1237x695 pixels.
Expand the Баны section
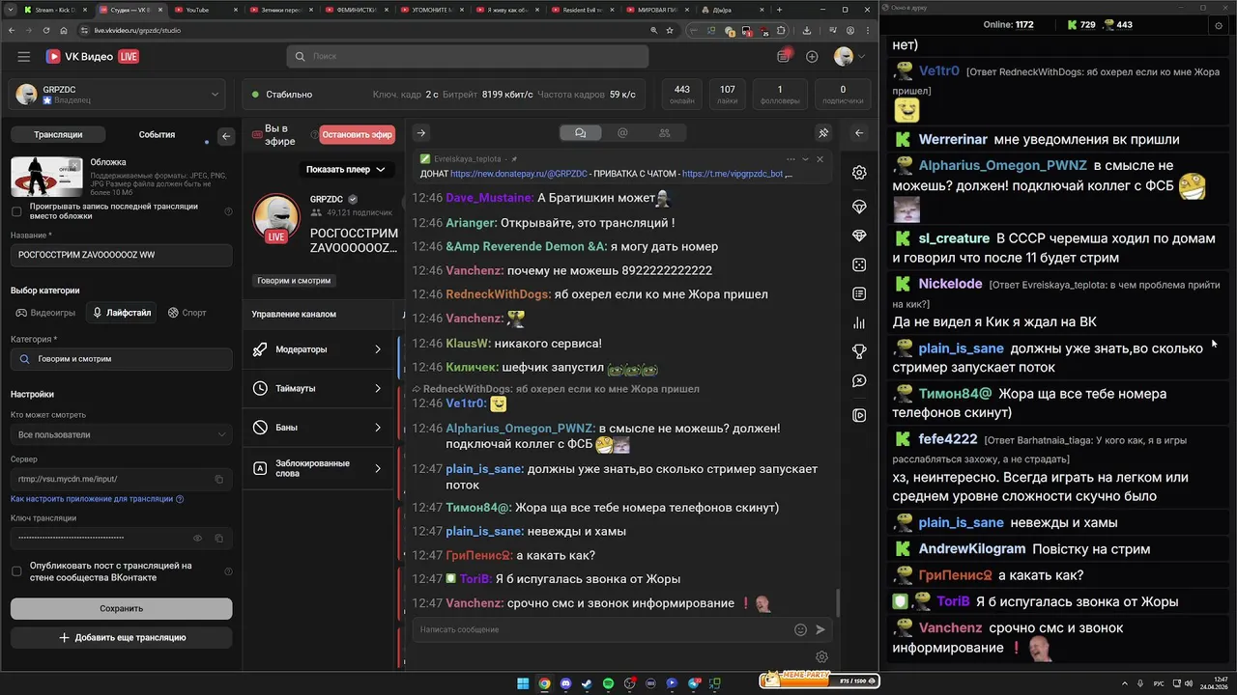pos(319,428)
